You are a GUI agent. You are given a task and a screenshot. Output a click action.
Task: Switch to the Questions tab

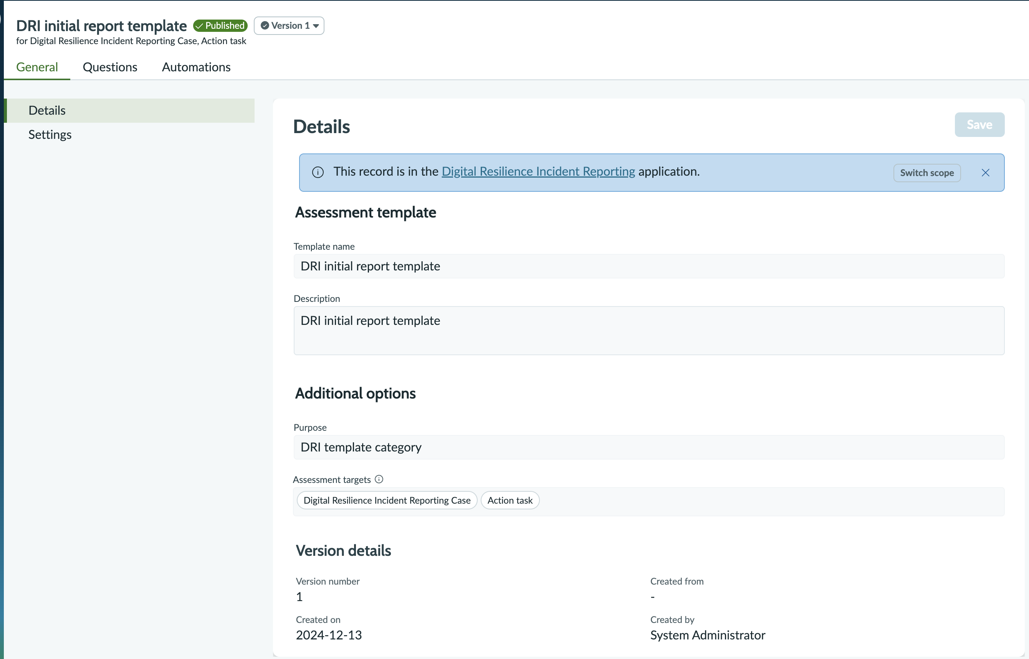(110, 67)
